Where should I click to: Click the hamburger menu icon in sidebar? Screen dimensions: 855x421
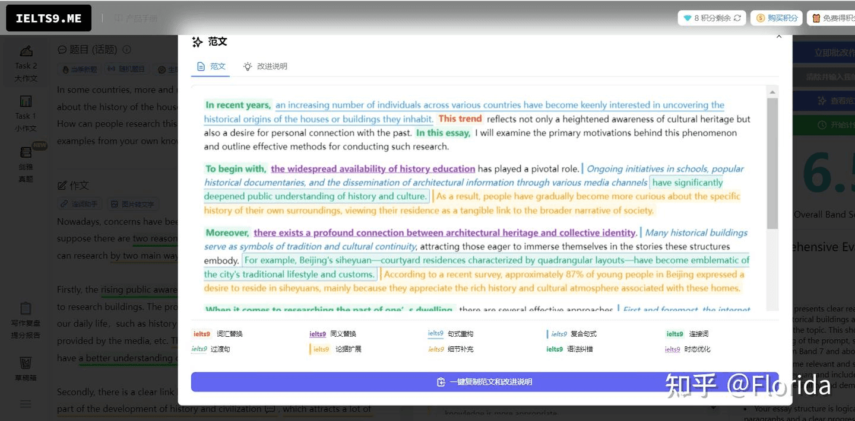(x=26, y=404)
